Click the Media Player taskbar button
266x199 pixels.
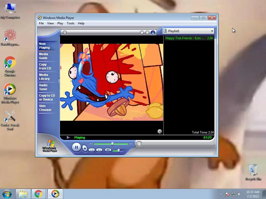[55, 194]
